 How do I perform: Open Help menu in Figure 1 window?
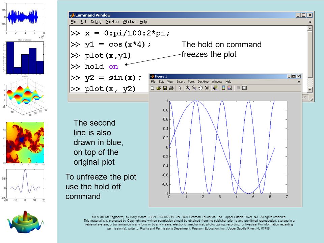[228, 82]
